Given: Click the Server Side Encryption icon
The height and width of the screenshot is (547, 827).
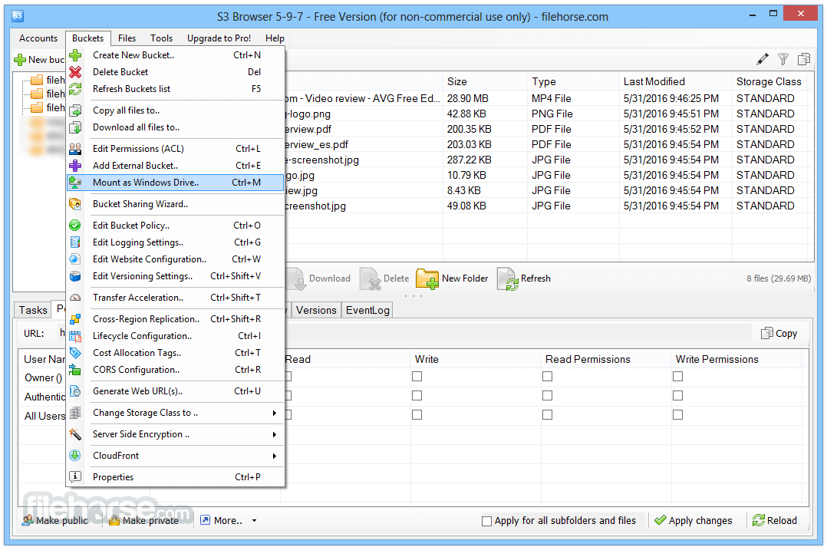Looking at the screenshot, I should [75, 434].
